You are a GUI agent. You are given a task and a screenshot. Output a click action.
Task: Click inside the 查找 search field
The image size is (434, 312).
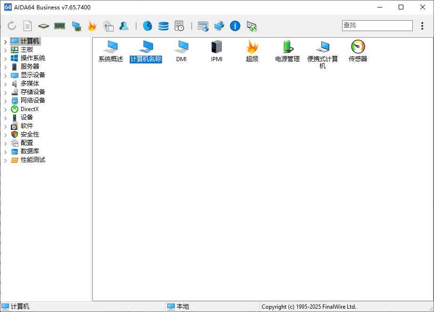(x=377, y=25)
